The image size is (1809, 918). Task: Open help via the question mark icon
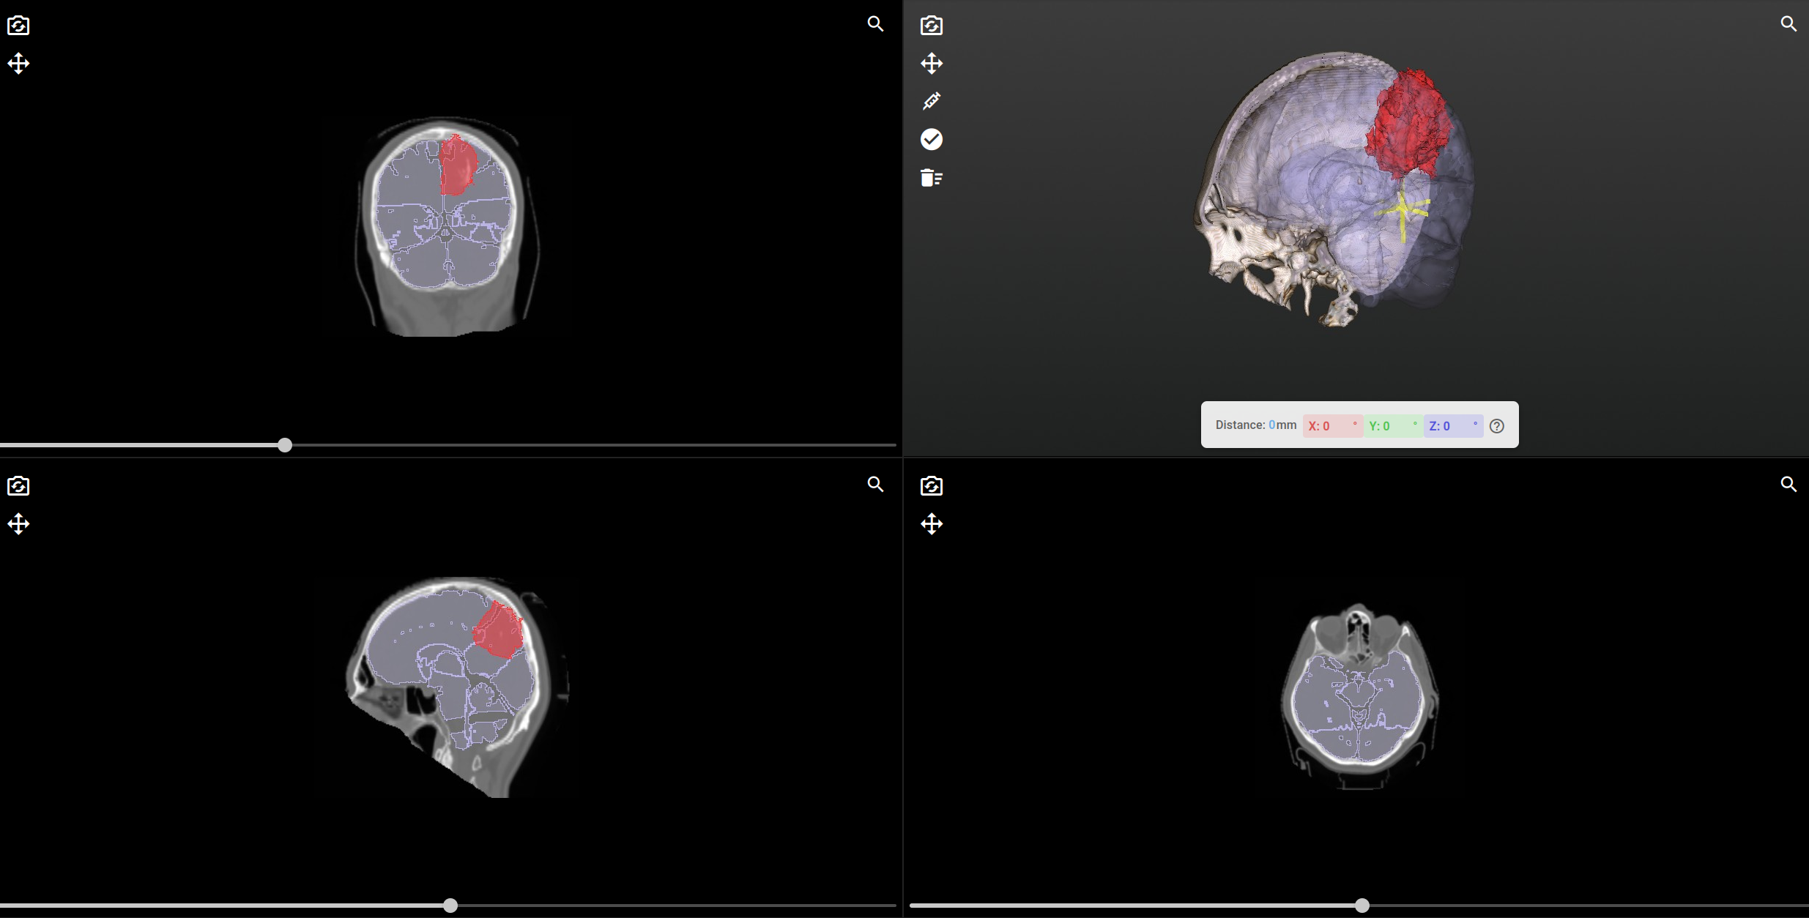(x=1497, y=425)
